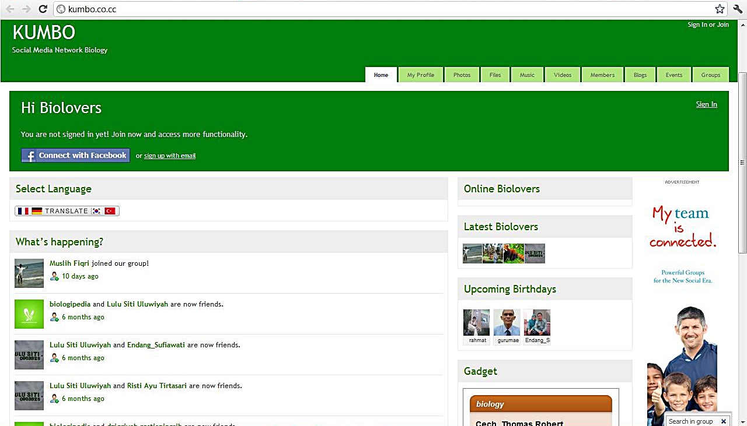
Task: Select the French flag translation icon
Action: pyautogui.click(x=23, y=210)
